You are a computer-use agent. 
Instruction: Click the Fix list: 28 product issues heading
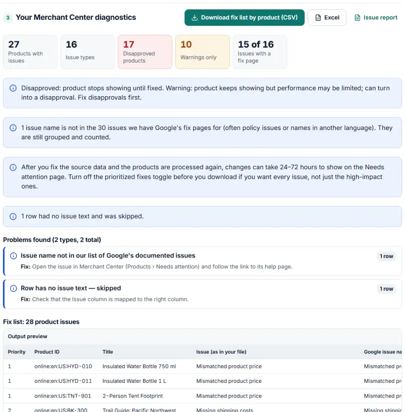coord(41,322)
